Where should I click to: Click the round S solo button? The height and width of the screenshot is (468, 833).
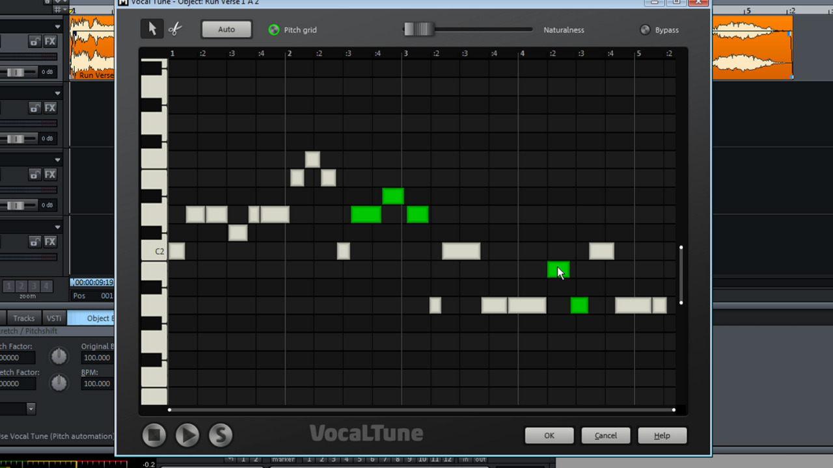(x=221, y=435)
